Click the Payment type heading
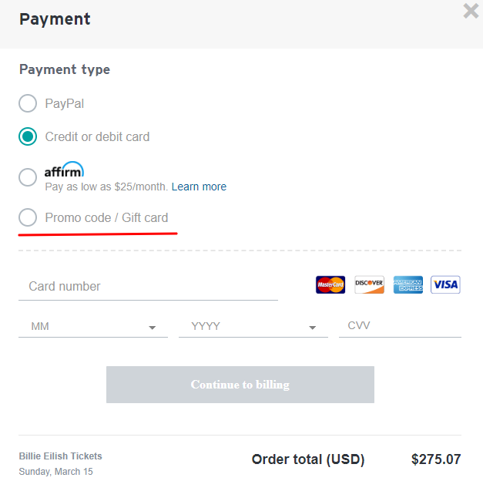483x481 pixels. [65, 69]
